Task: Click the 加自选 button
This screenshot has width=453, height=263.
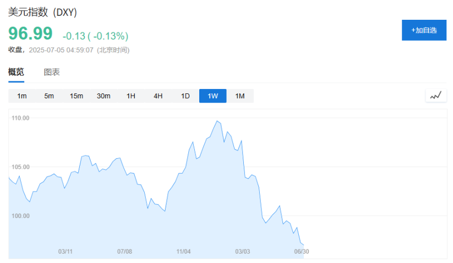Action: click(x=423, y=30)
